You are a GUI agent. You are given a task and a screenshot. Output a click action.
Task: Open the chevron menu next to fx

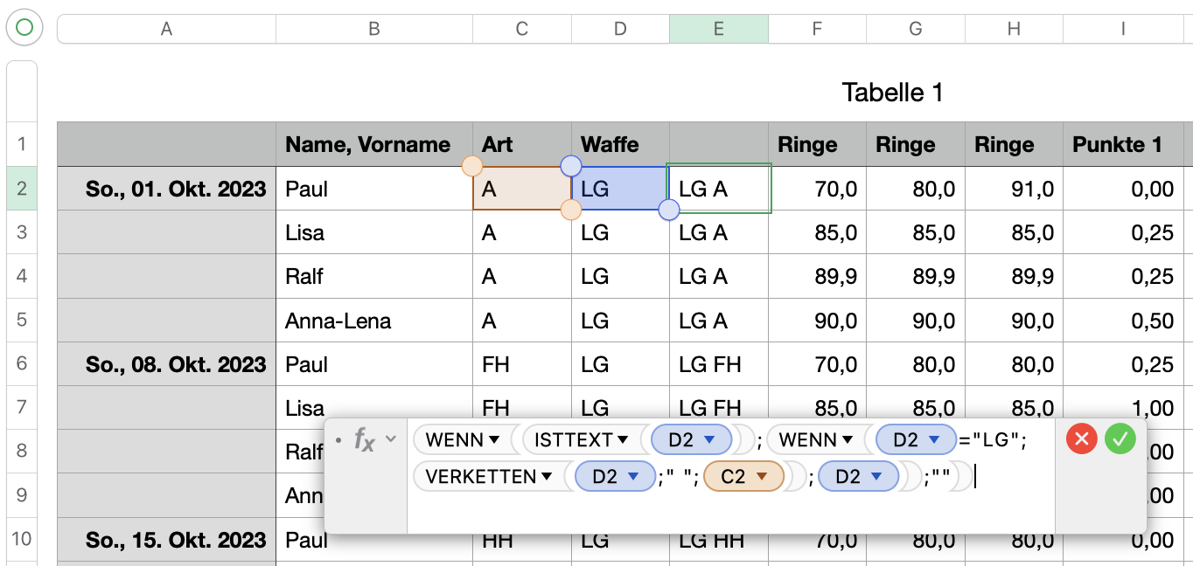coord(391,439)
